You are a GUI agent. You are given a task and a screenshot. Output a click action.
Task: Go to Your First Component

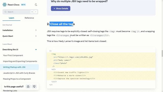pyautogui.click(x=13, y=55)
